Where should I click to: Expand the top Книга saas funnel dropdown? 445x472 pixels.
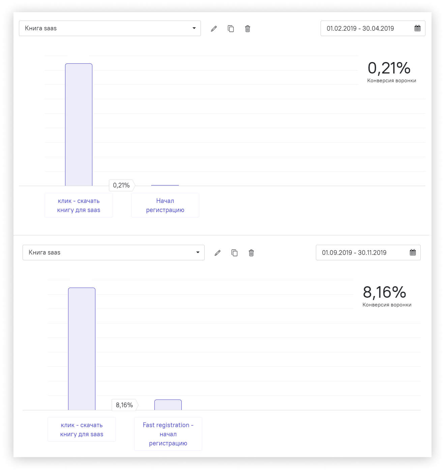110,28
